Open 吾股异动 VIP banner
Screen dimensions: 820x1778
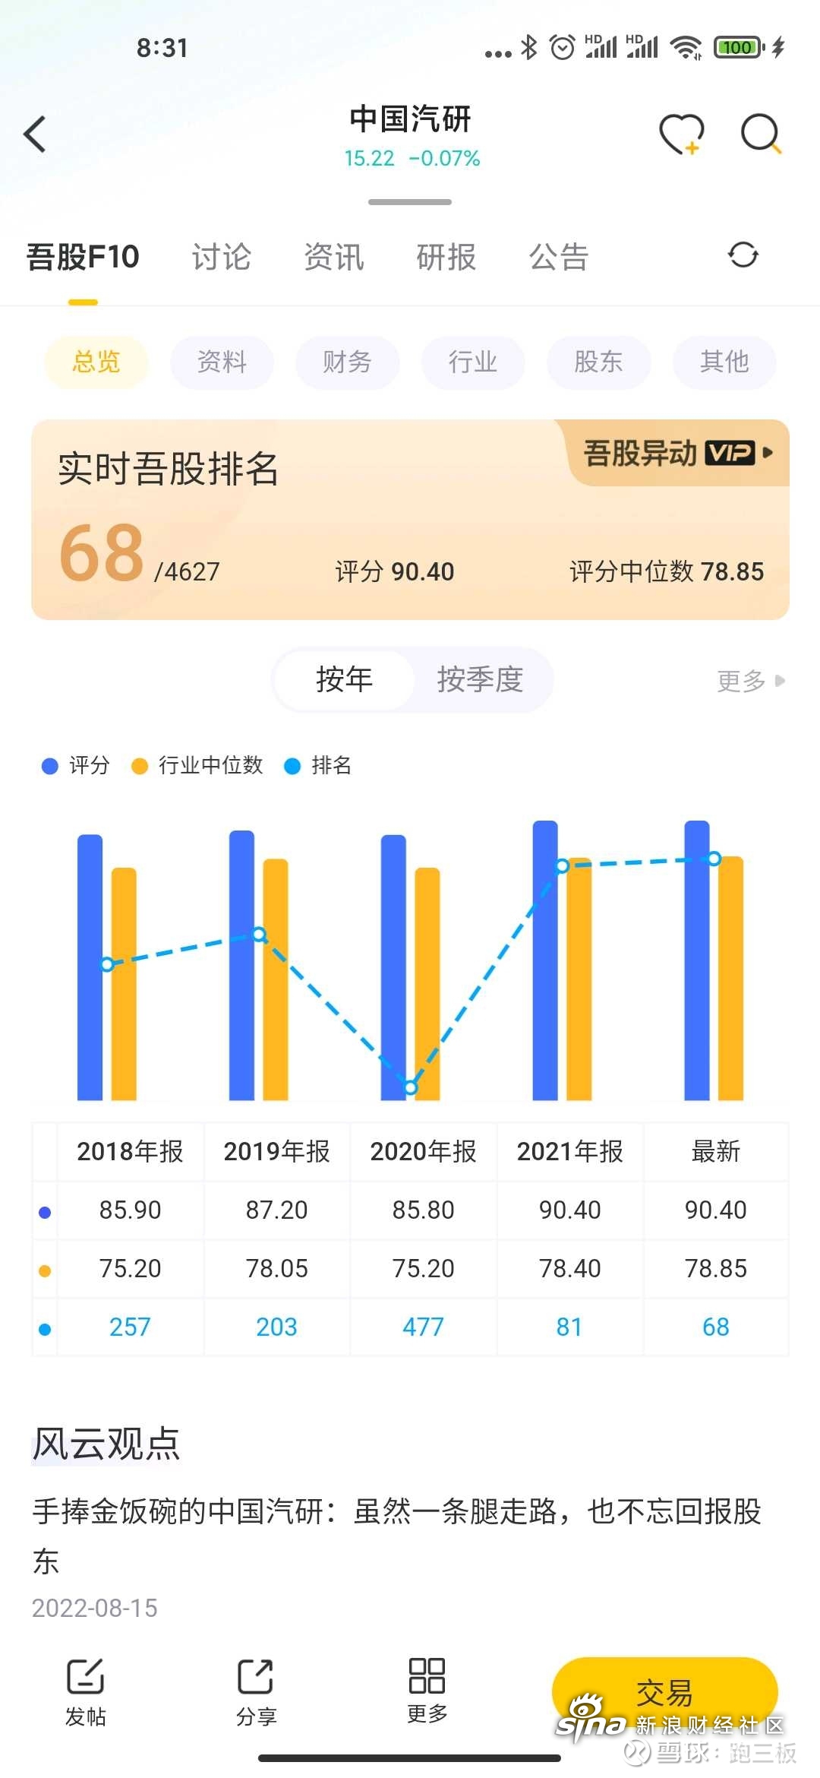(x=677, y=453)
